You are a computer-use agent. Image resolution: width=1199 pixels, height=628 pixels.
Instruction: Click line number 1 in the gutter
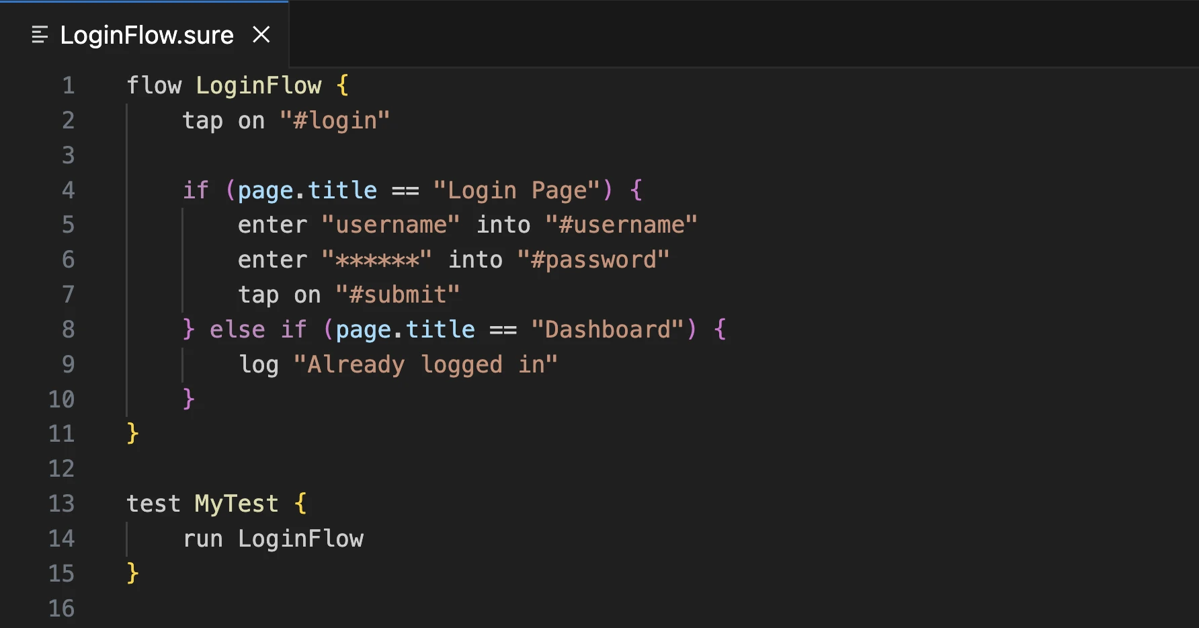[68, 86]
